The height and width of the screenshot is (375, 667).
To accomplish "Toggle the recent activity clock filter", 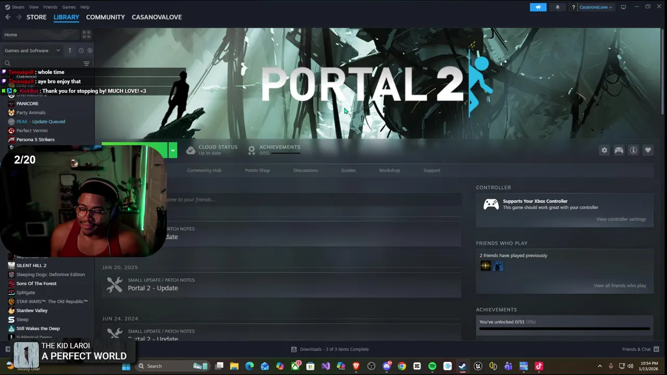I will pyautogui.click(x=81, y=51).
